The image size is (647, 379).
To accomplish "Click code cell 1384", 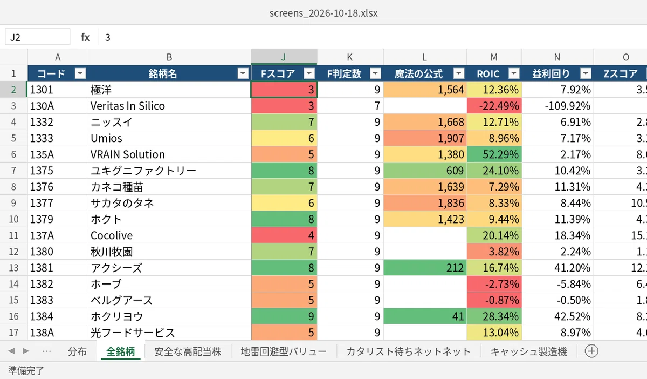I will 58,316.
